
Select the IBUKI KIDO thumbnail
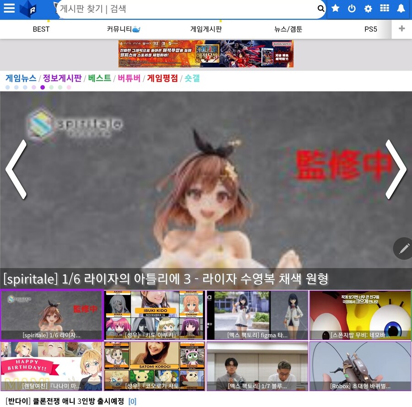(154, 315)
